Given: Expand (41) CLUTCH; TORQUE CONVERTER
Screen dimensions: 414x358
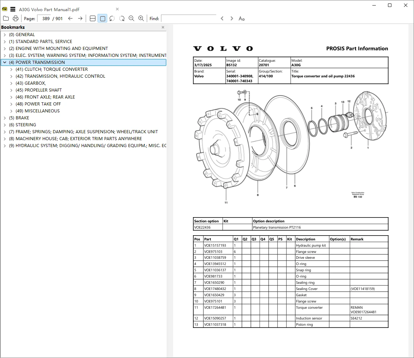Looking at the screenshot, I should coord(11,69).
